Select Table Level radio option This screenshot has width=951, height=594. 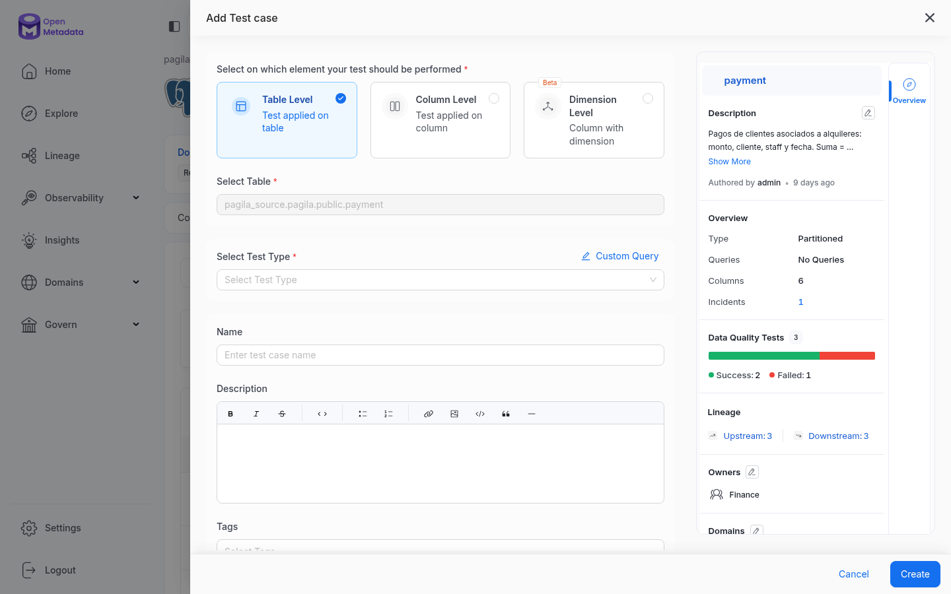pos(341,98)
